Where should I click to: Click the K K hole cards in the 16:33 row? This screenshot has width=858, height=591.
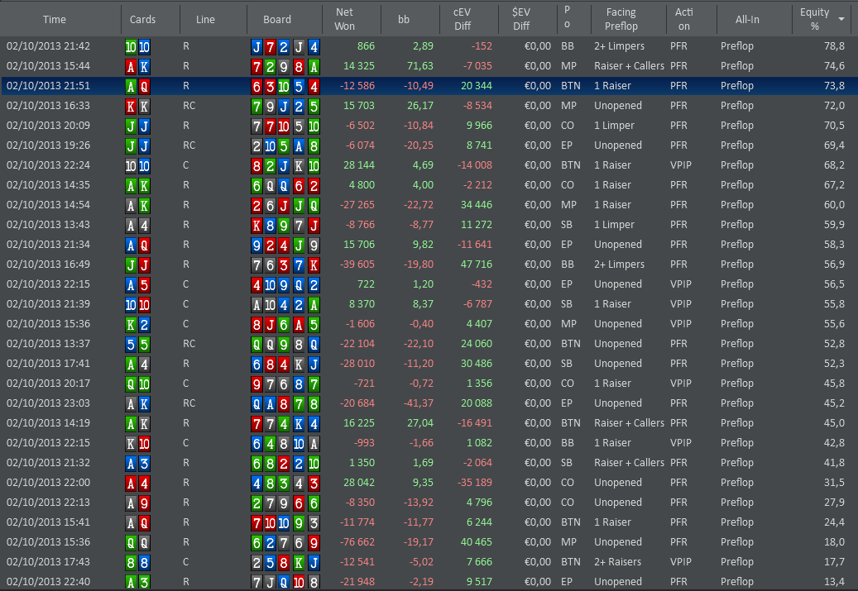click(x=137, y=106)
